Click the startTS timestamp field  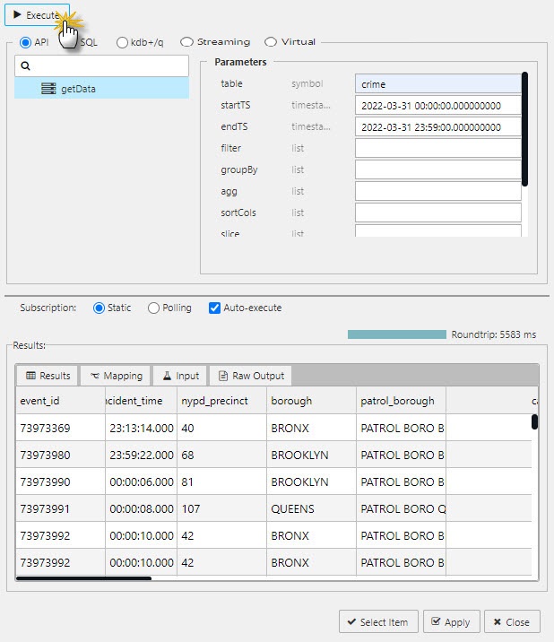pyautogui.click(x=437, y=106)
